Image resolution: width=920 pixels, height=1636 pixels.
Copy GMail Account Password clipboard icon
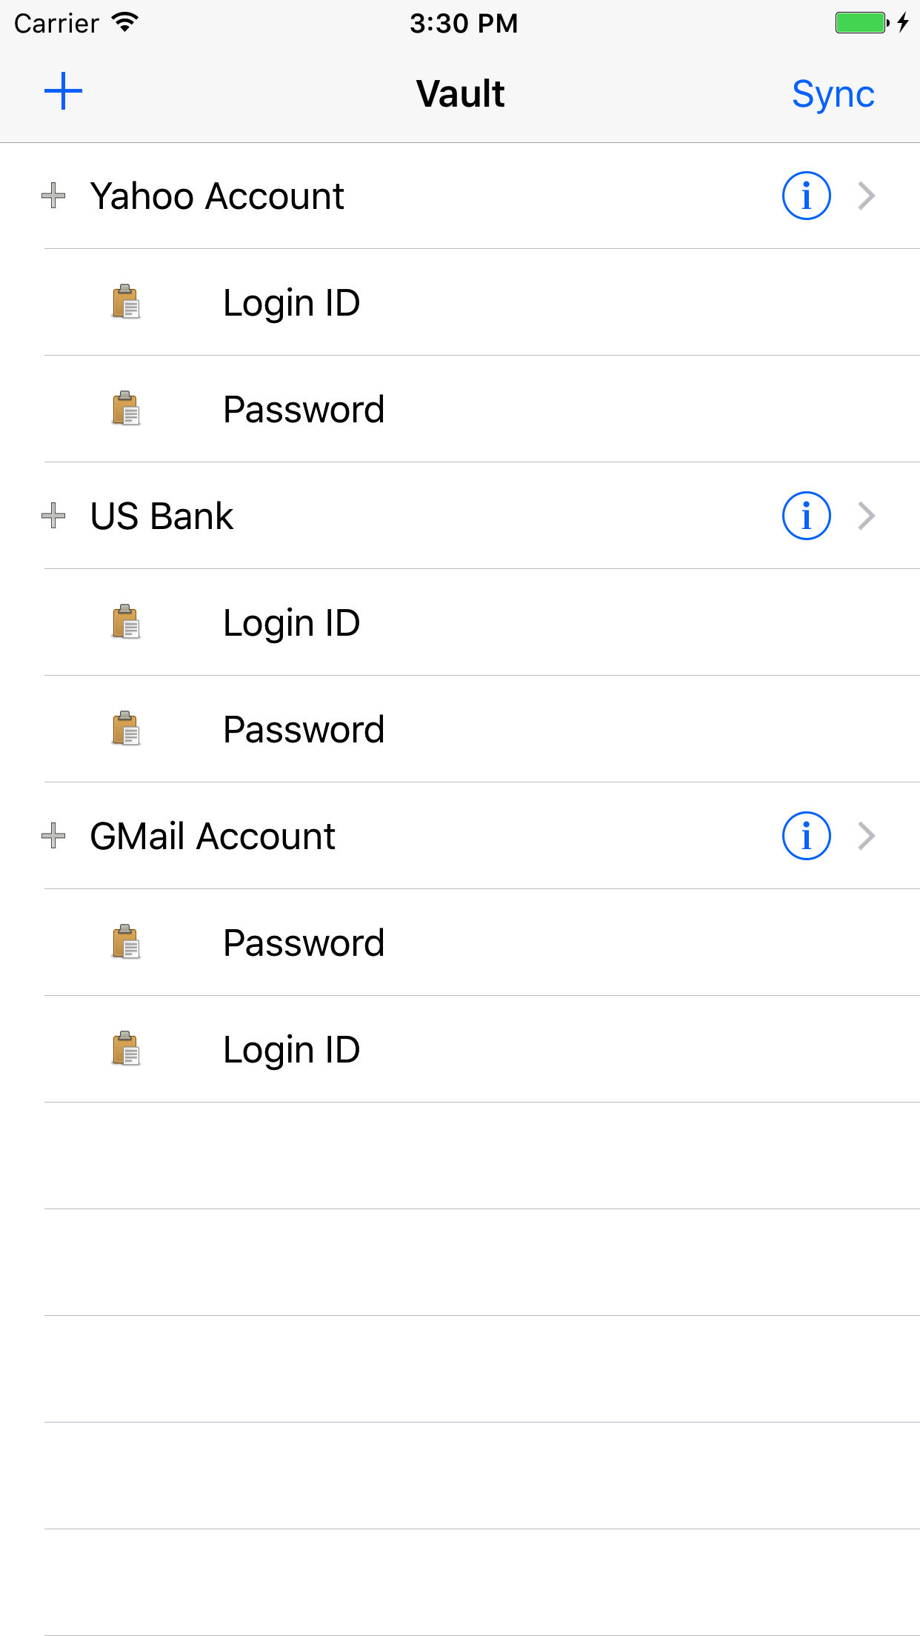coord(126,942)
